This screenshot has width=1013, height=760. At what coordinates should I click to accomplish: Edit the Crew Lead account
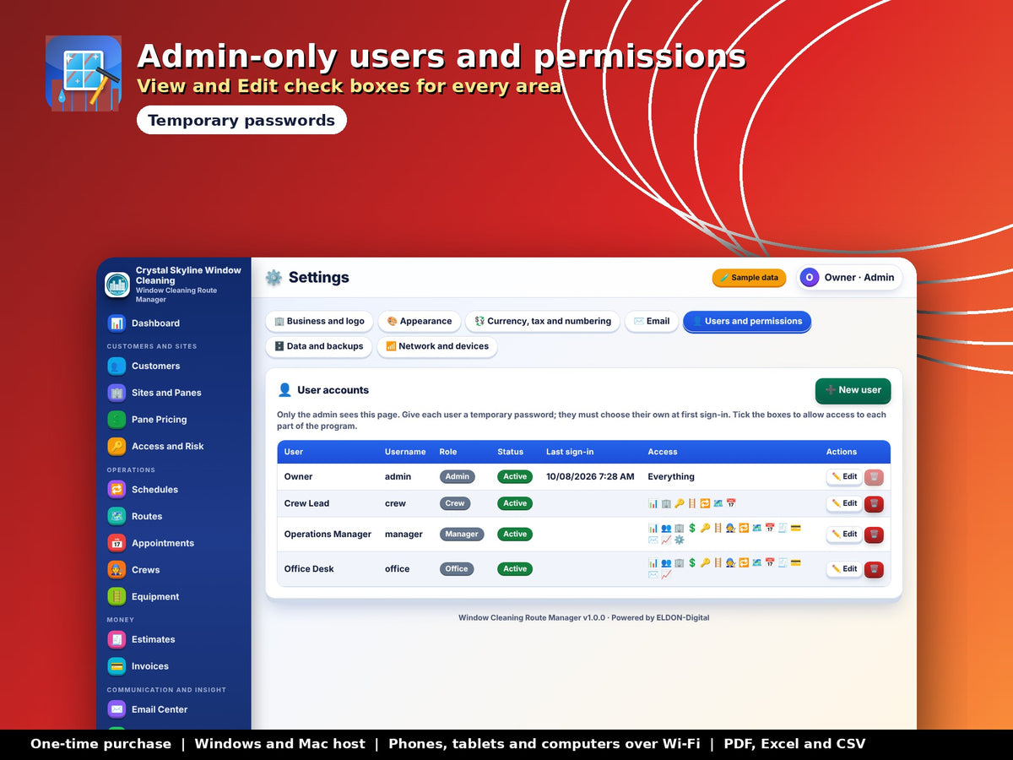click(x=844, y=503)
